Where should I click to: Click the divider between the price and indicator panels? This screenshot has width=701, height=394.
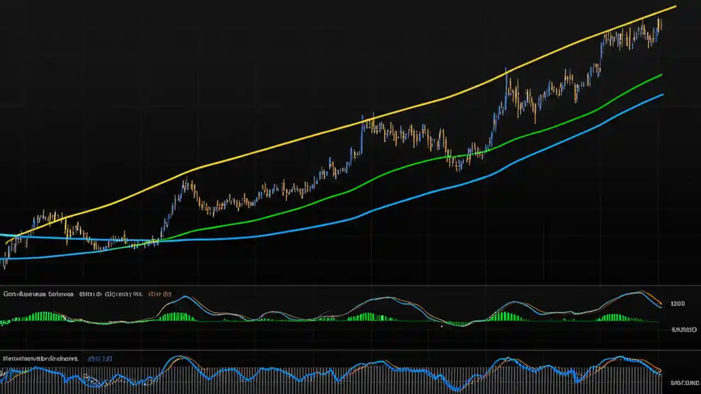click(350, 285)
